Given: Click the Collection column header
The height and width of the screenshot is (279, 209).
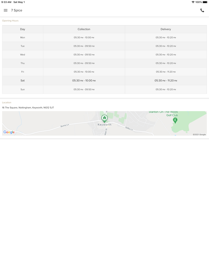Looking at the screenshot, I should (x=84, y=29).
